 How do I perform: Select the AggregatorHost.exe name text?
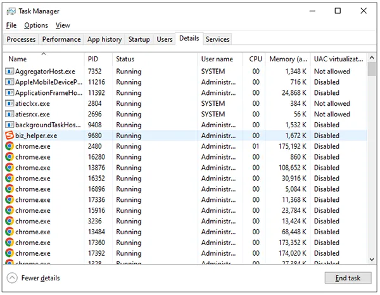[x=45, y=72]
